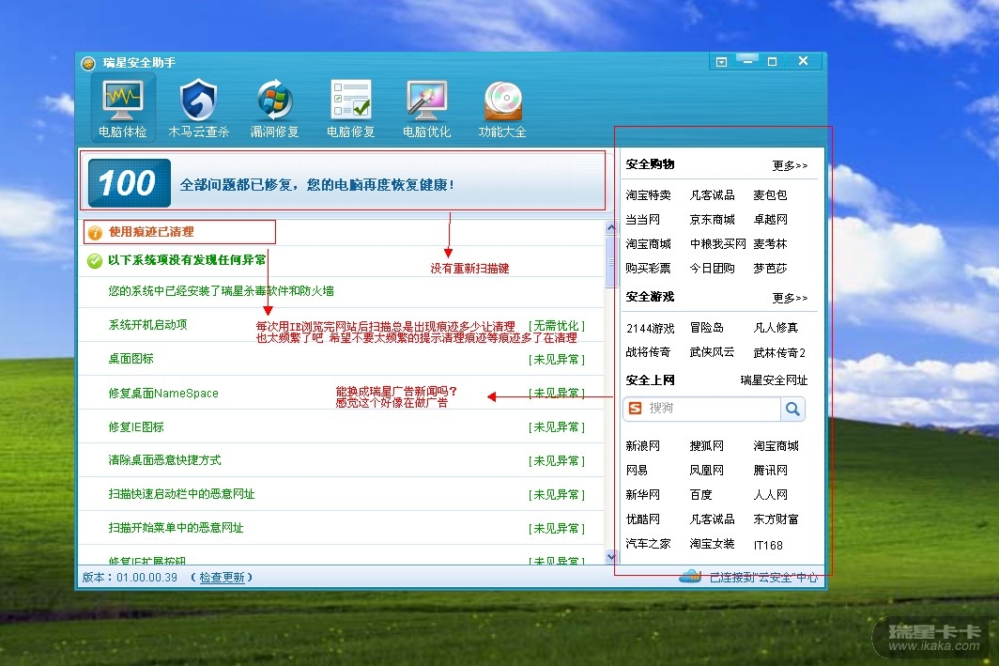Image resolution: width=999 pixels, height=666 pixels.
Task: Open the 木马云查杀 trojan scan shield icon
Action: pyautogui.click(x=198, y=101)
